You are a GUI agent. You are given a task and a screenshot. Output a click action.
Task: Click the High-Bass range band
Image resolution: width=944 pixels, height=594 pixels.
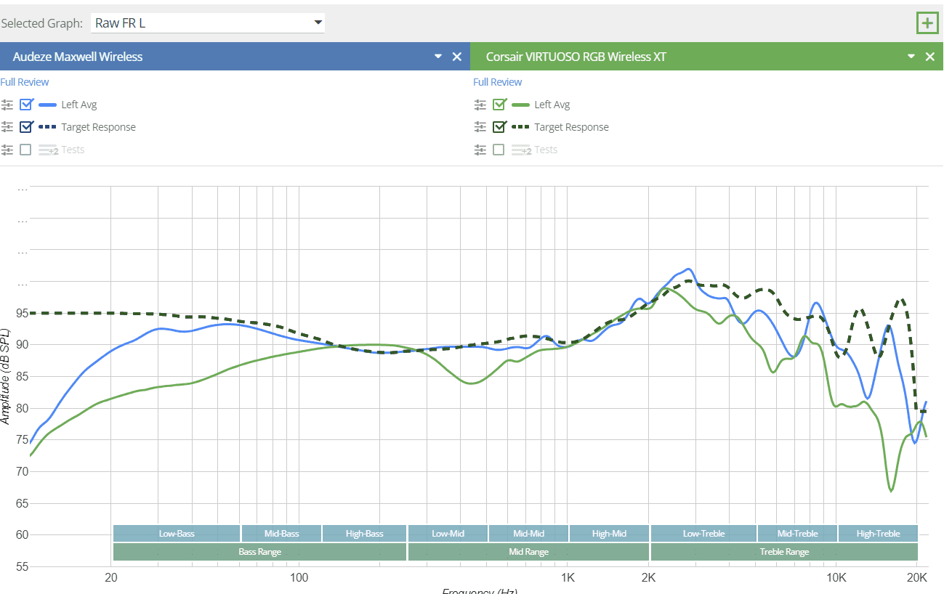tap(364, 534)
